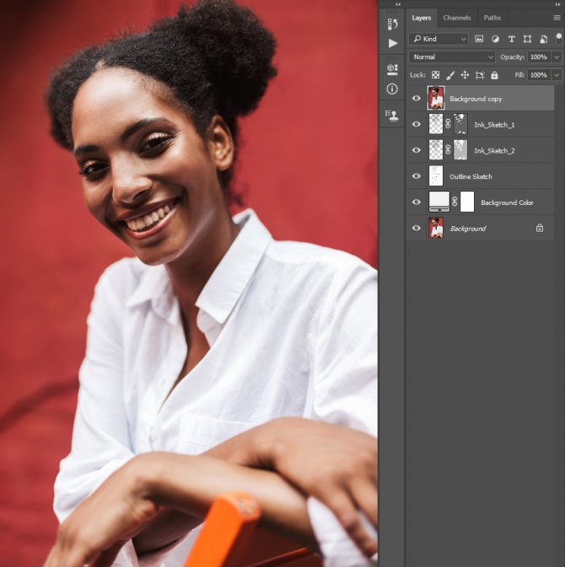Image resolution: width=565 pixels, height=567 pixels.
Task: Open the Properties panel icon
Action: [x=392, y=69]
